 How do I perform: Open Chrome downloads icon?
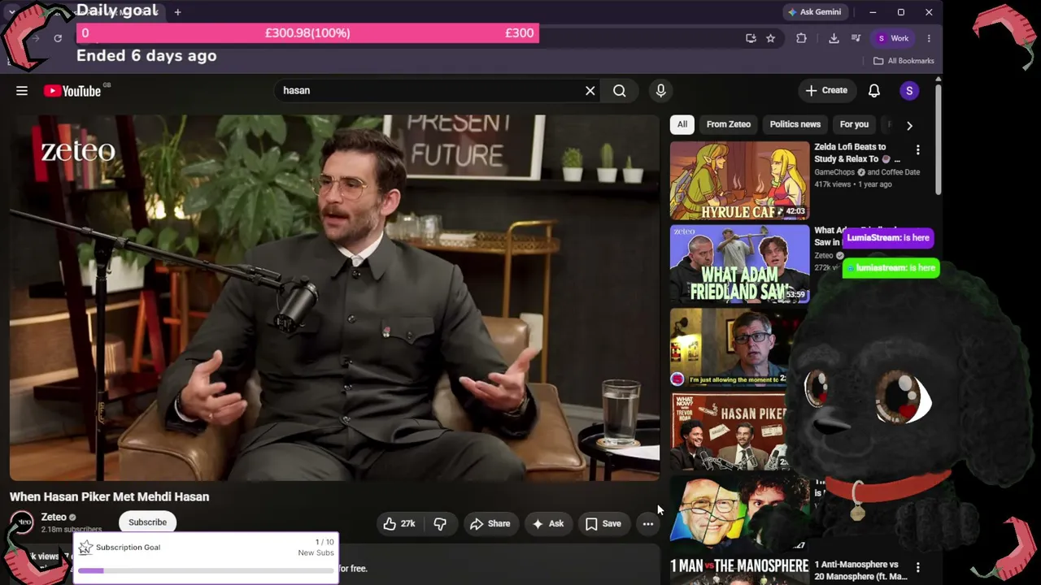click(834, 38)
